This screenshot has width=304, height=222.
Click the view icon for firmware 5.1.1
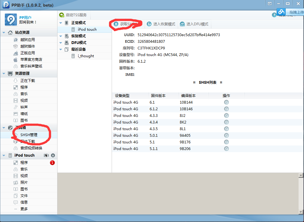226,149
